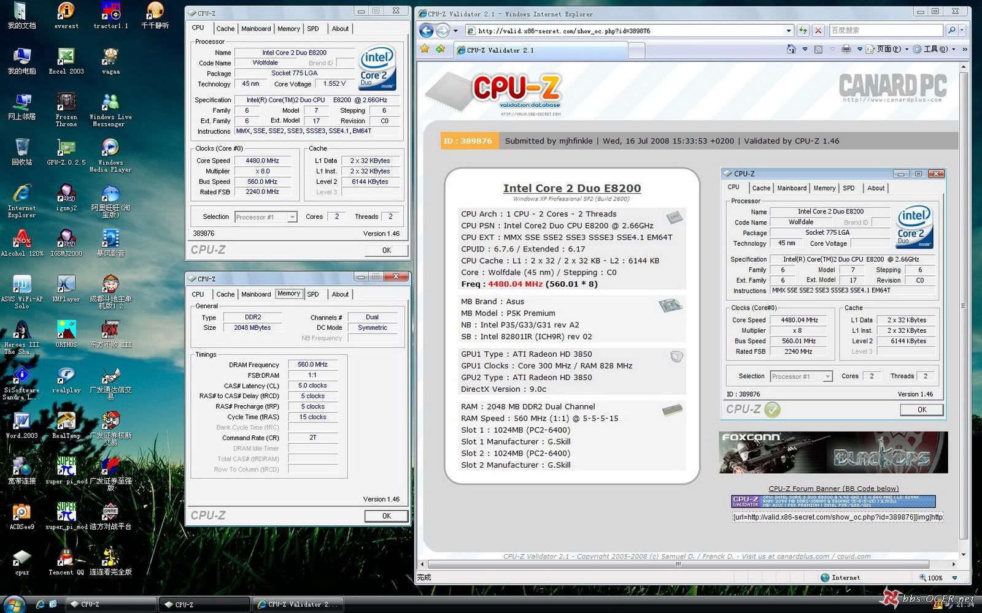Viewport: 982px width, 613px height.
Task: Click OK in the top CPU-Z window
Action: (x=386, y=250)
